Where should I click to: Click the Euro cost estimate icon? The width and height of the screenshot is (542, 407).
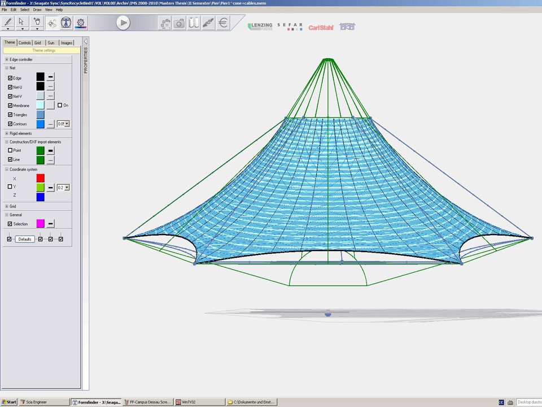(x=224, y=23)
